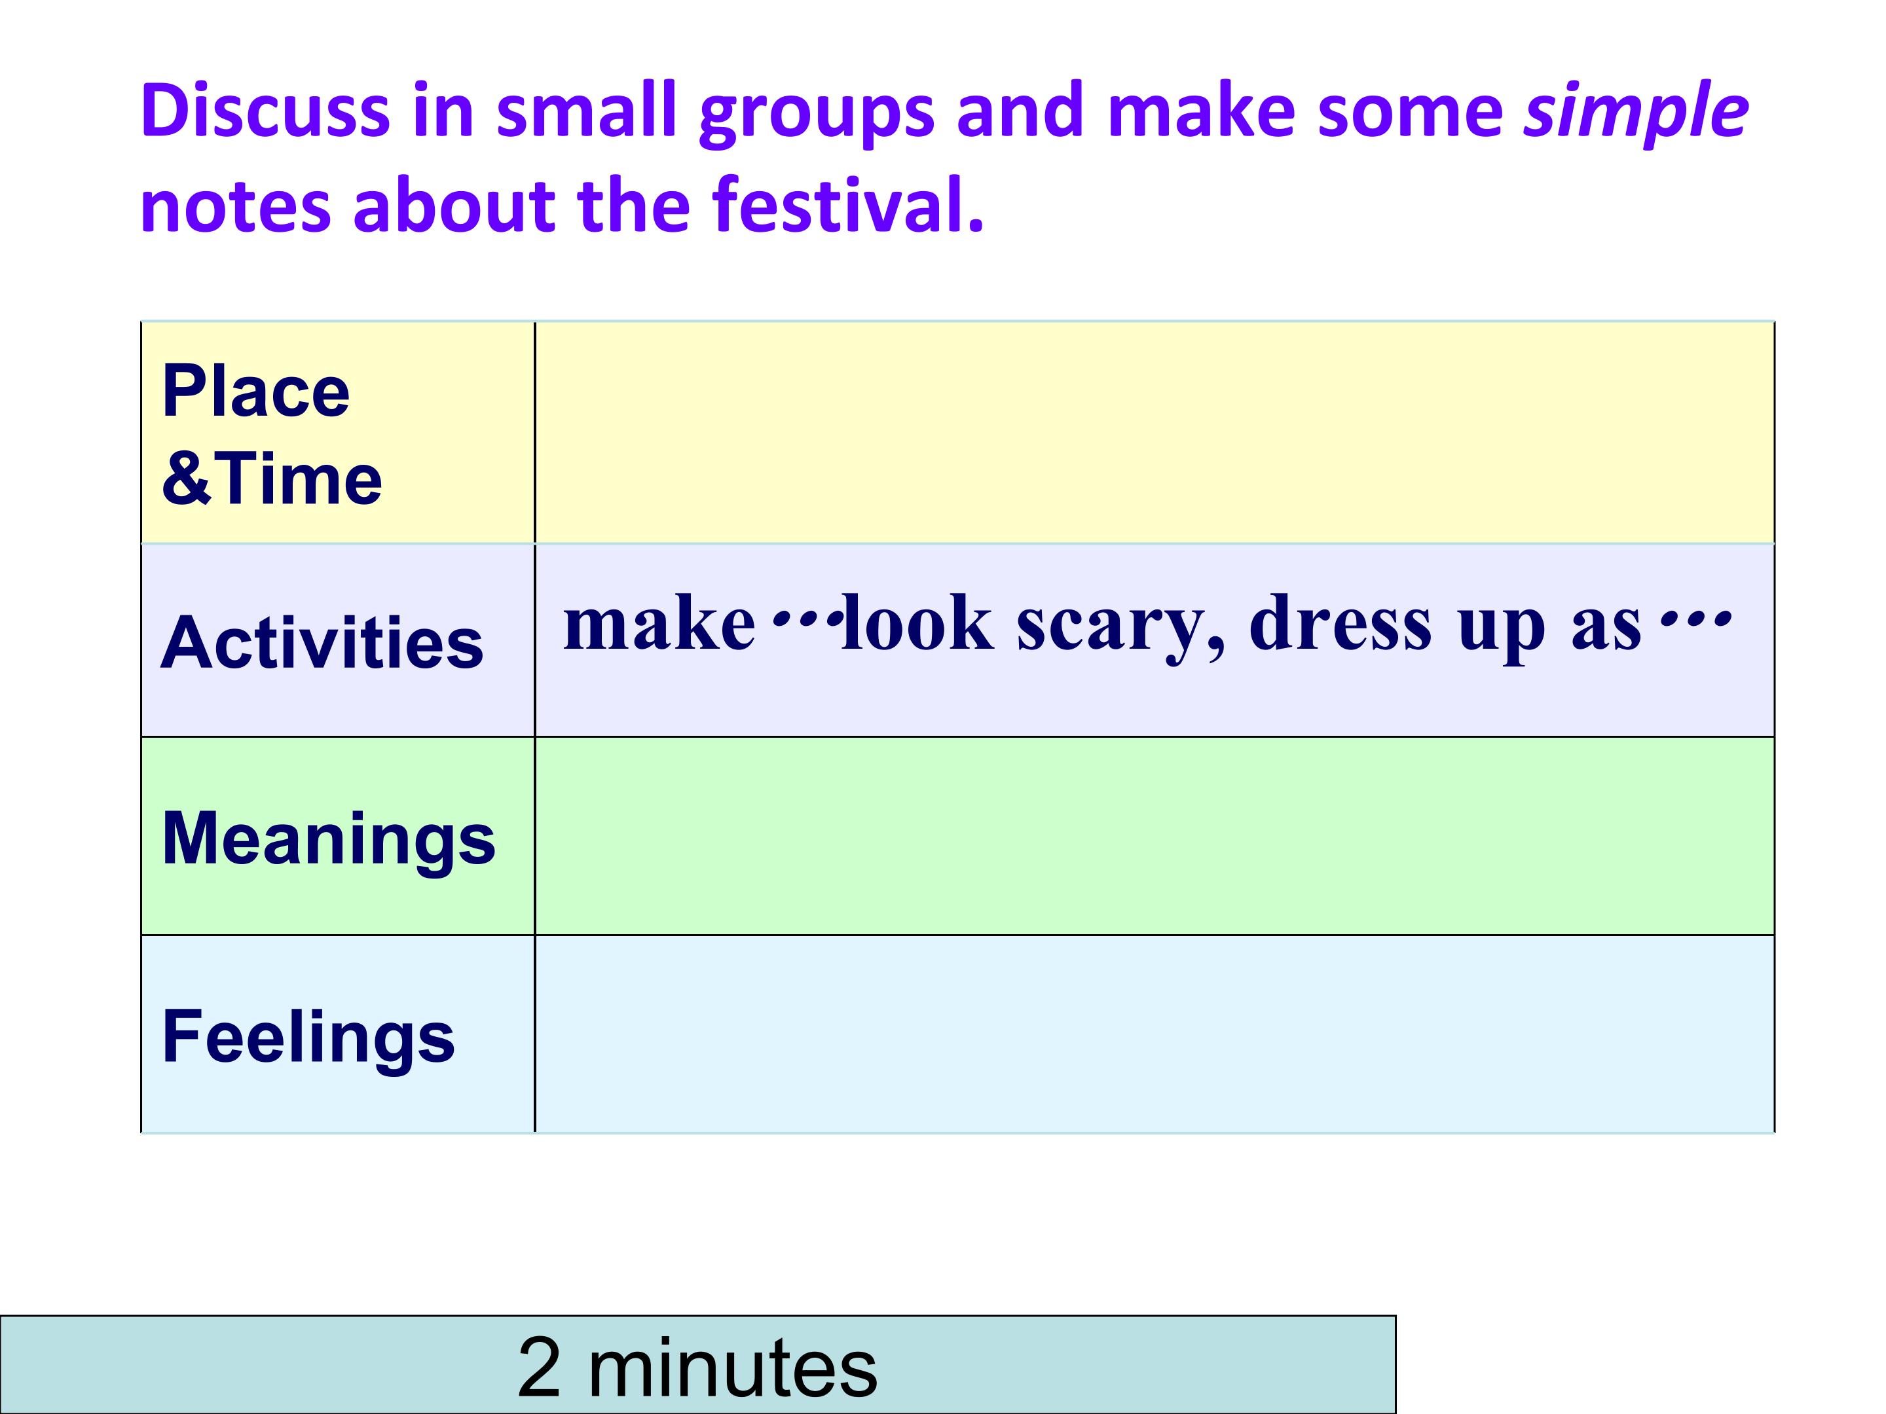The image size is (1886, 1414).
Task: Select the Place & Time label cell
Action: tap(338, 432)
